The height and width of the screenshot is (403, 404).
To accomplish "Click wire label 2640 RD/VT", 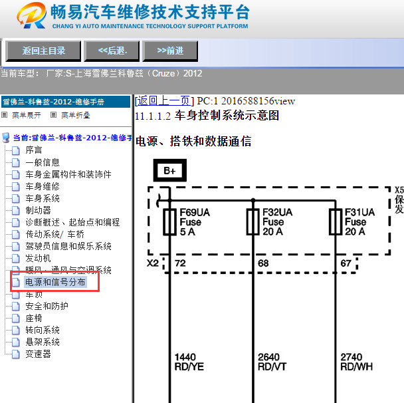I will pos(272,362).
